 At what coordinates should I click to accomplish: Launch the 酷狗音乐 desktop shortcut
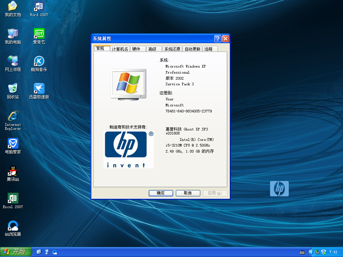(x=39, y=64)
